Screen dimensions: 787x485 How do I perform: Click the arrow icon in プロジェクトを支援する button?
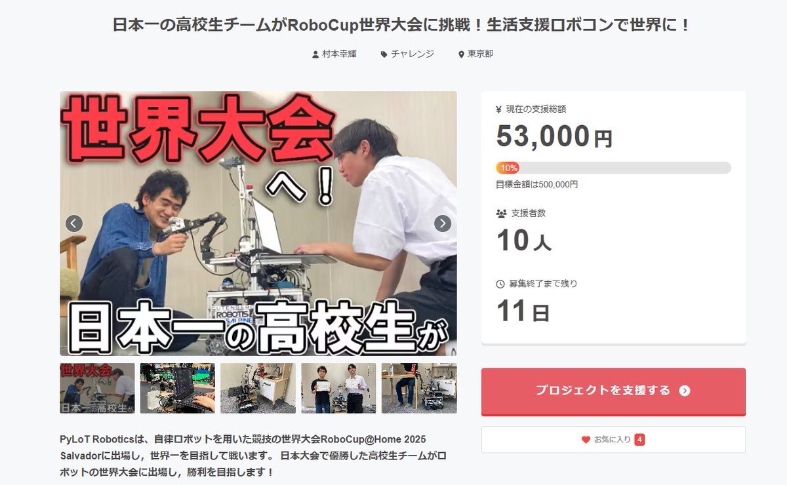[x=685, y=391]
